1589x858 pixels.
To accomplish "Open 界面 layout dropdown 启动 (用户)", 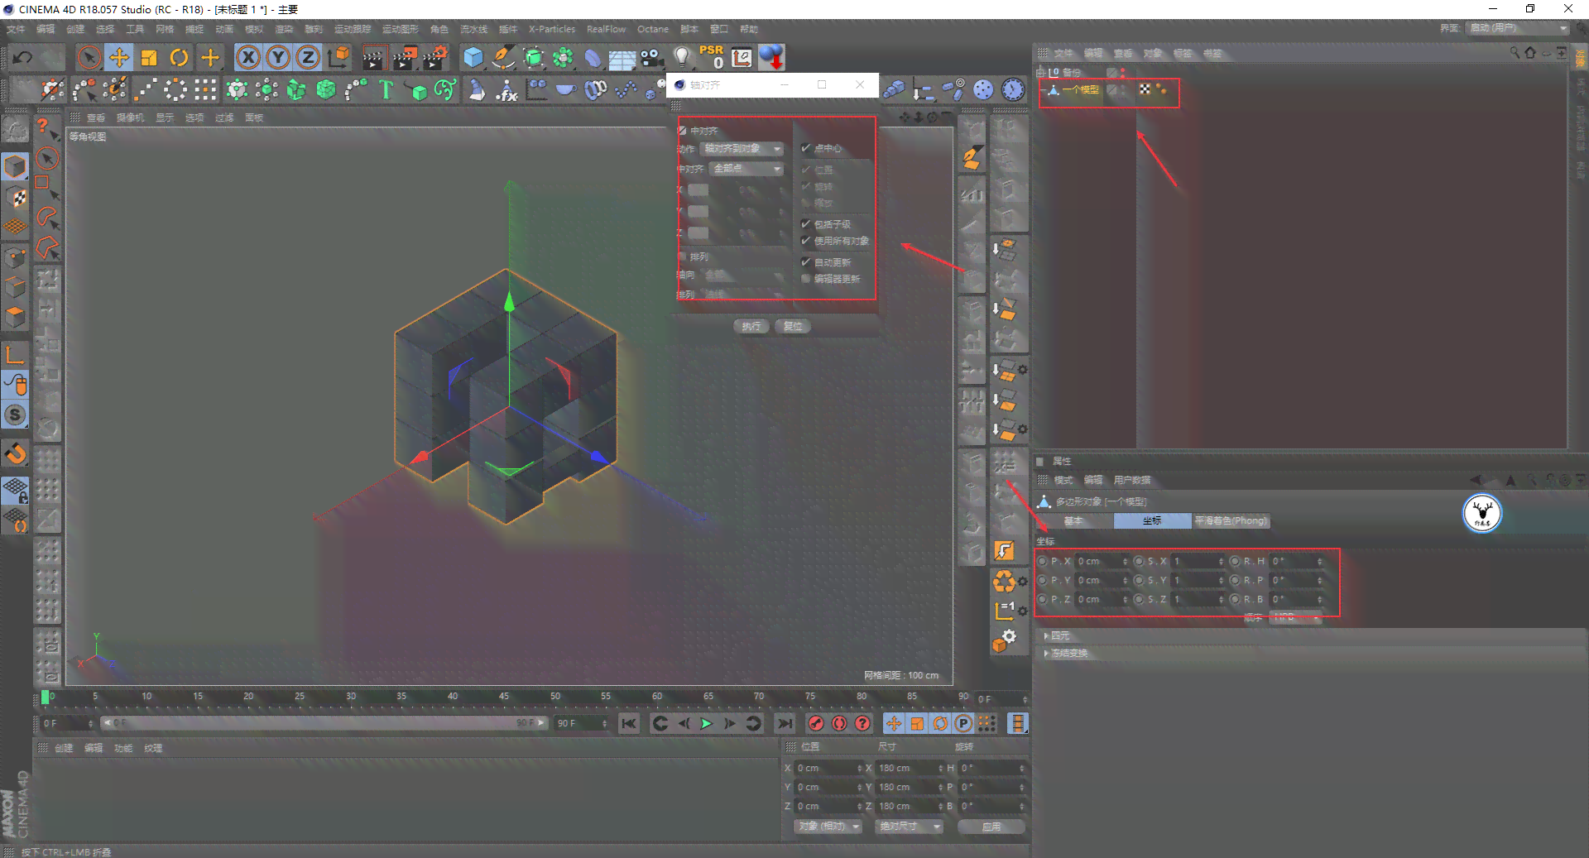I will click(x=1518, y=29).
